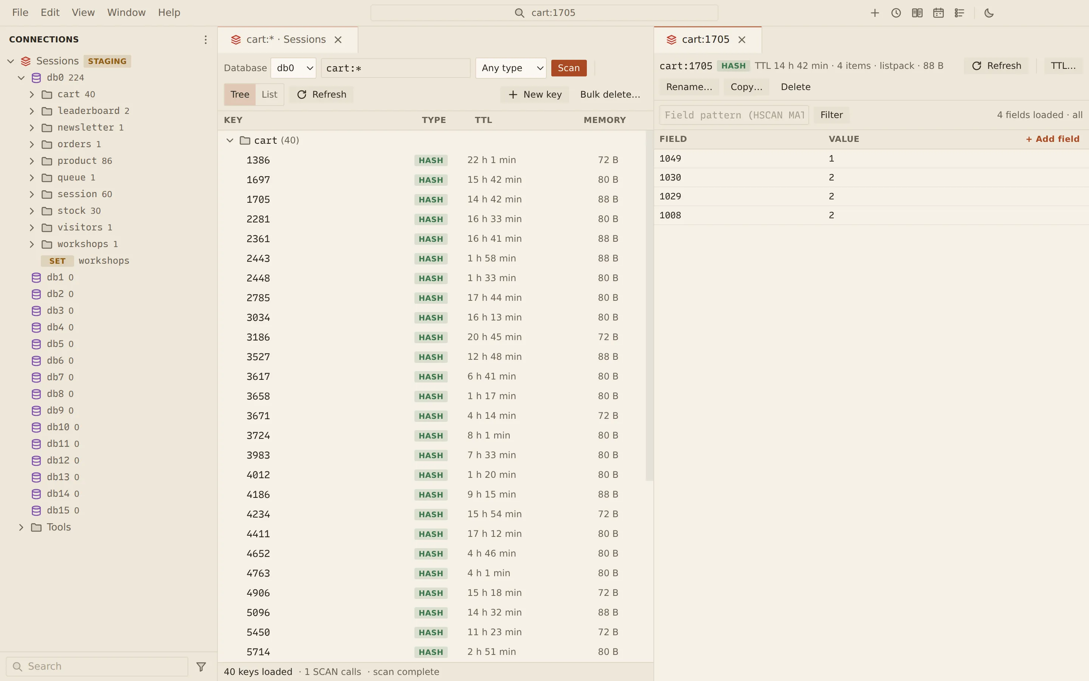This screenshot has width=1089, height=681.
Task: Click the plus icon in top toolbar
Action: click(x=874, y=13)
